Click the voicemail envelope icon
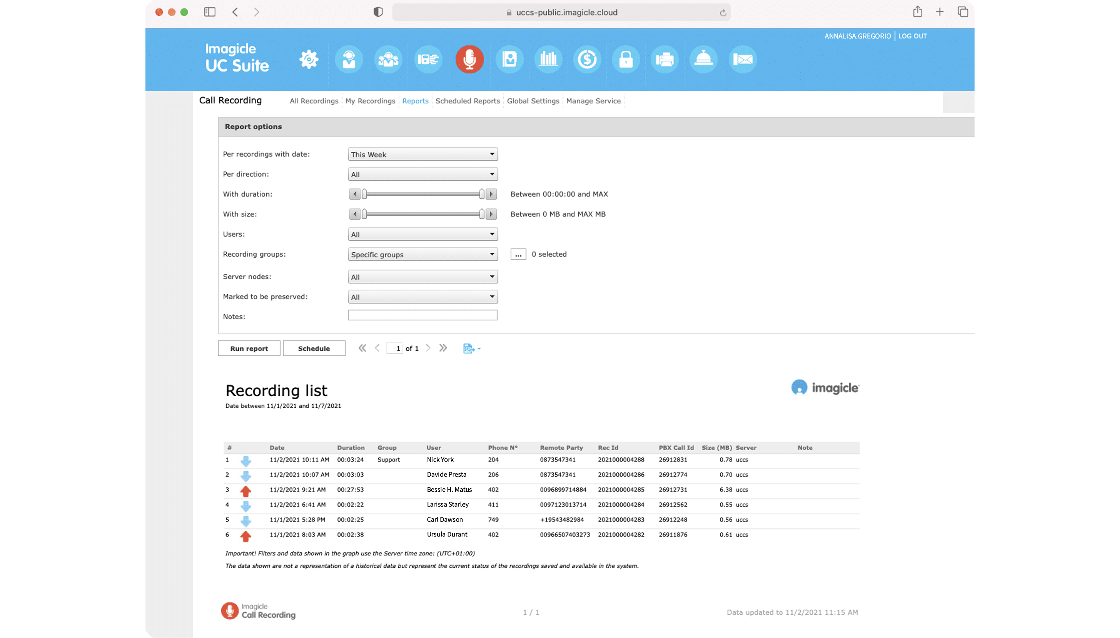 tap(743, 59)
